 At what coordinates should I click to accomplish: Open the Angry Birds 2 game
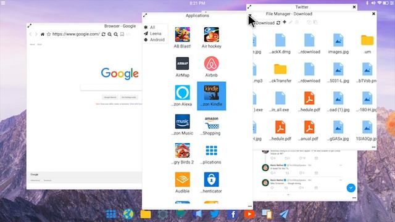point(183,154)
